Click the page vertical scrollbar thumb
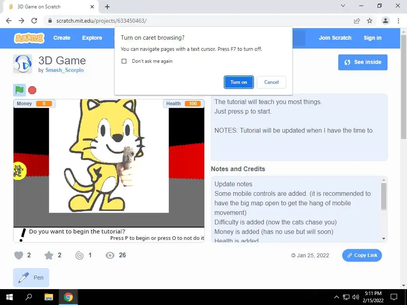This screenshot has width=407, height=305. [404, 87]
